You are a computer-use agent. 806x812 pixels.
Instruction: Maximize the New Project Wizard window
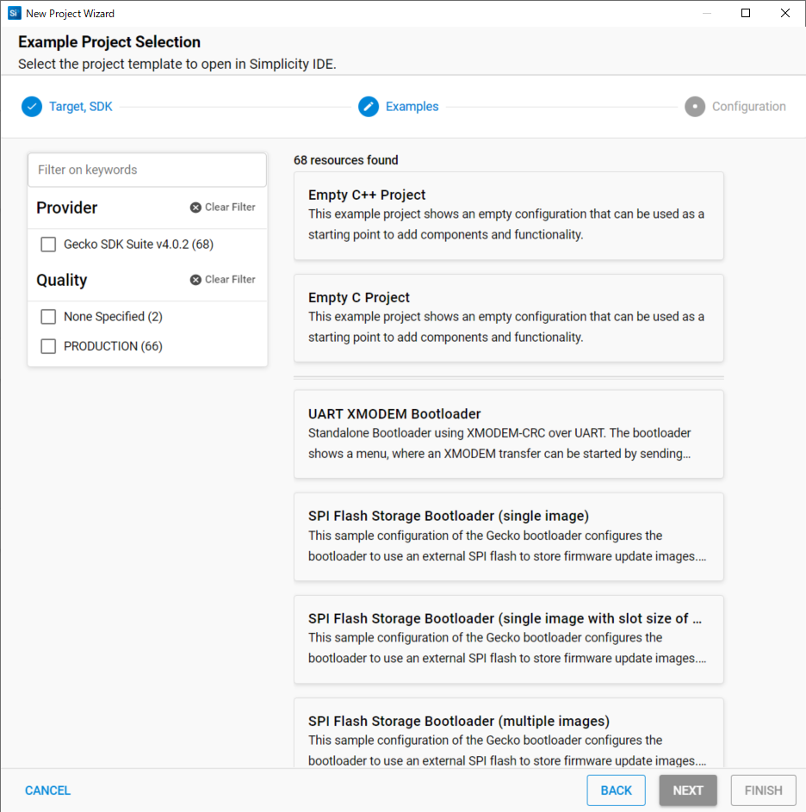click(746, 13)
